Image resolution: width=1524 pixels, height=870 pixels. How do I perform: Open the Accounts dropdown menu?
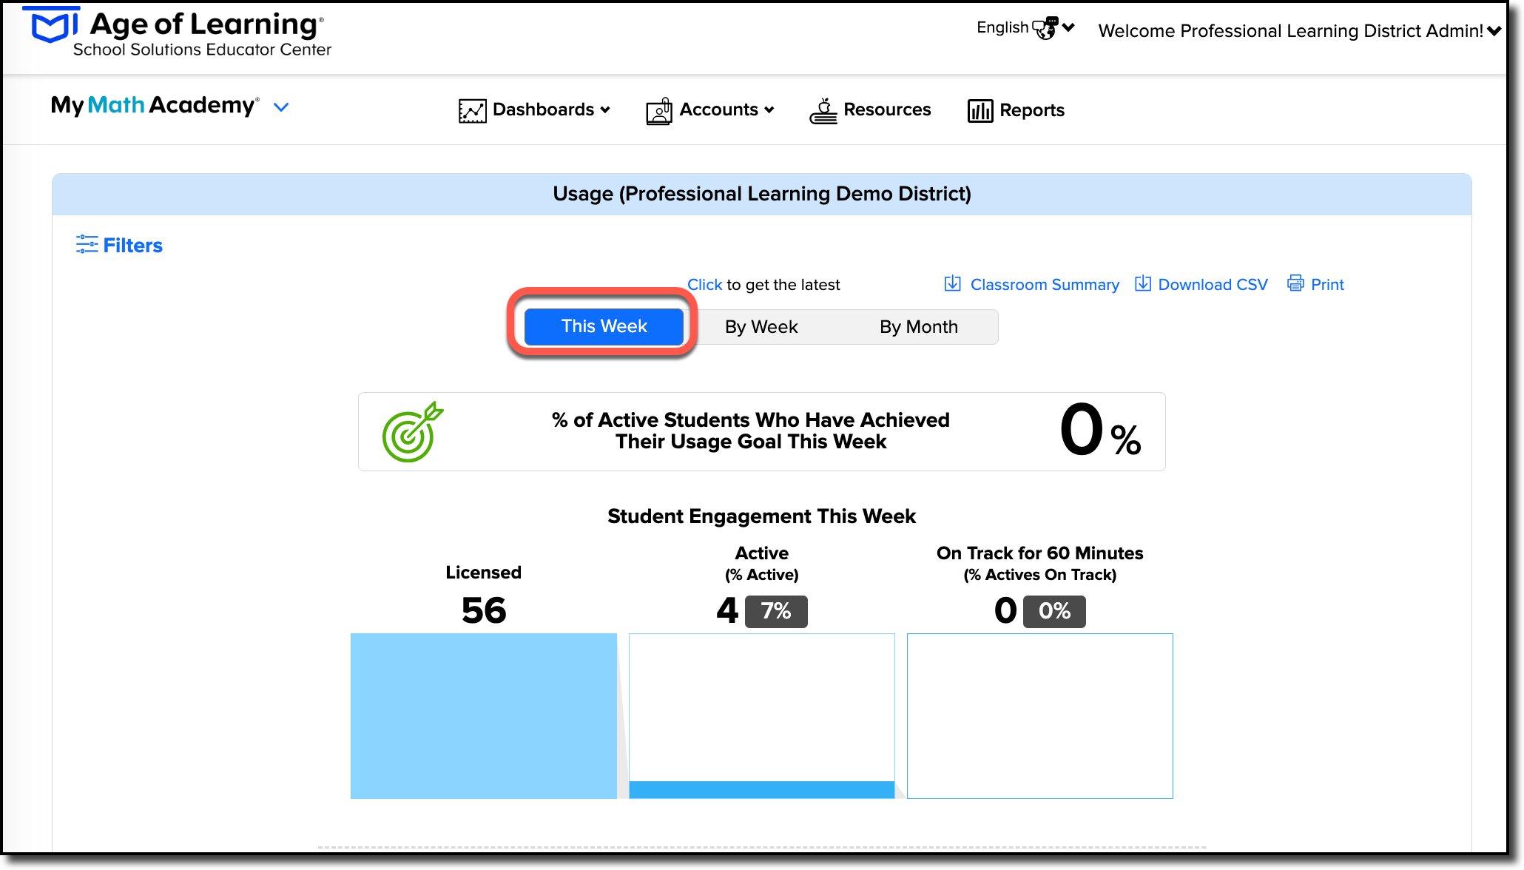[x=710, y=110]
